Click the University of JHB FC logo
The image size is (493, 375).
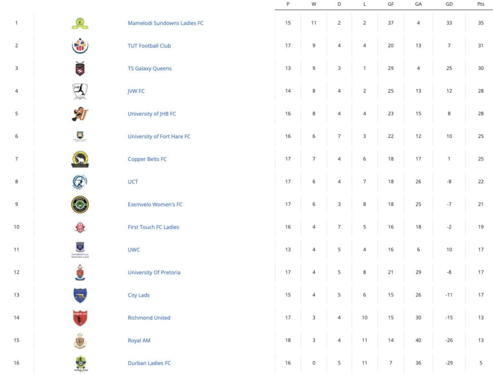pyautogui.click(x=80, y=114)
